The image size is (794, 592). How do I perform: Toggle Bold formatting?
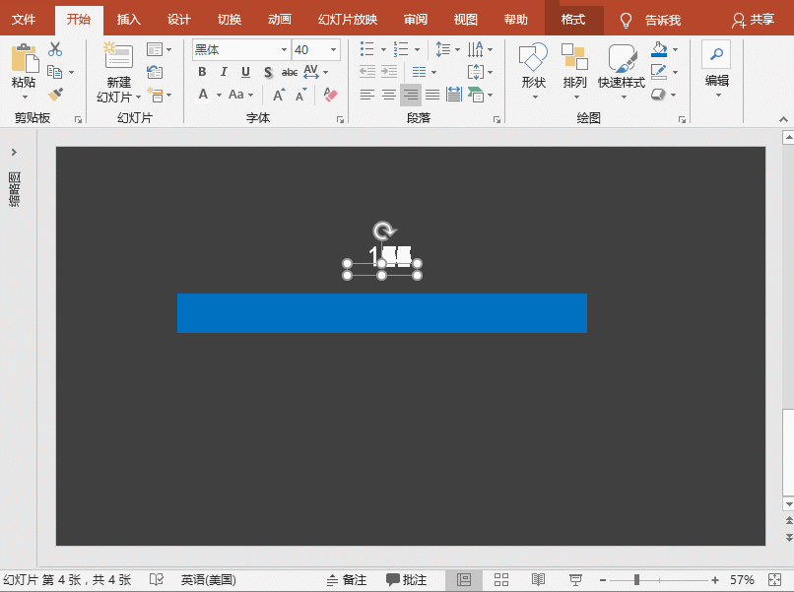pos(202,72)
